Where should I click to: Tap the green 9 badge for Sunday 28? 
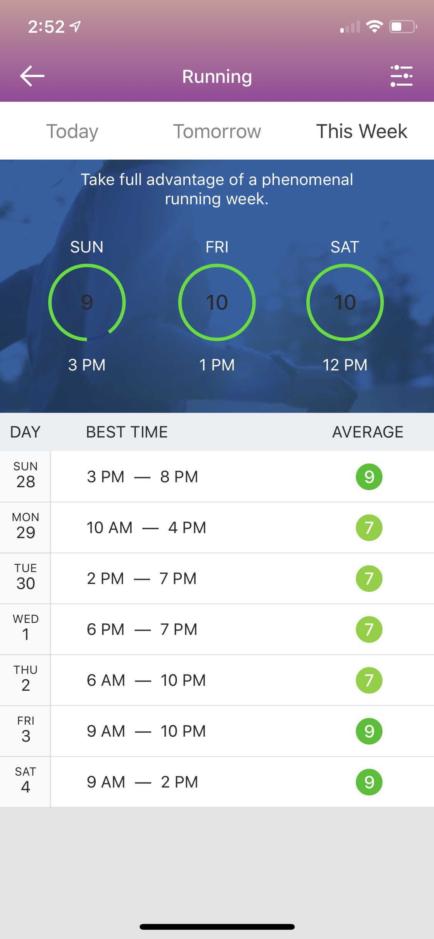pyautogui.click(x=369, y=477)
